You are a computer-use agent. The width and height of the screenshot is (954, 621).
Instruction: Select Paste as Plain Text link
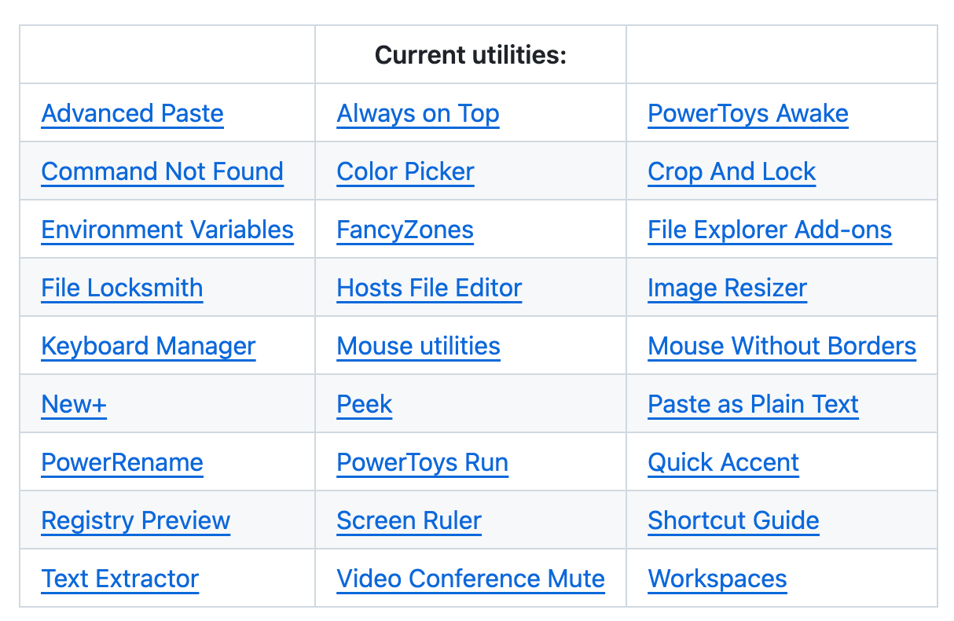point(754,404)
